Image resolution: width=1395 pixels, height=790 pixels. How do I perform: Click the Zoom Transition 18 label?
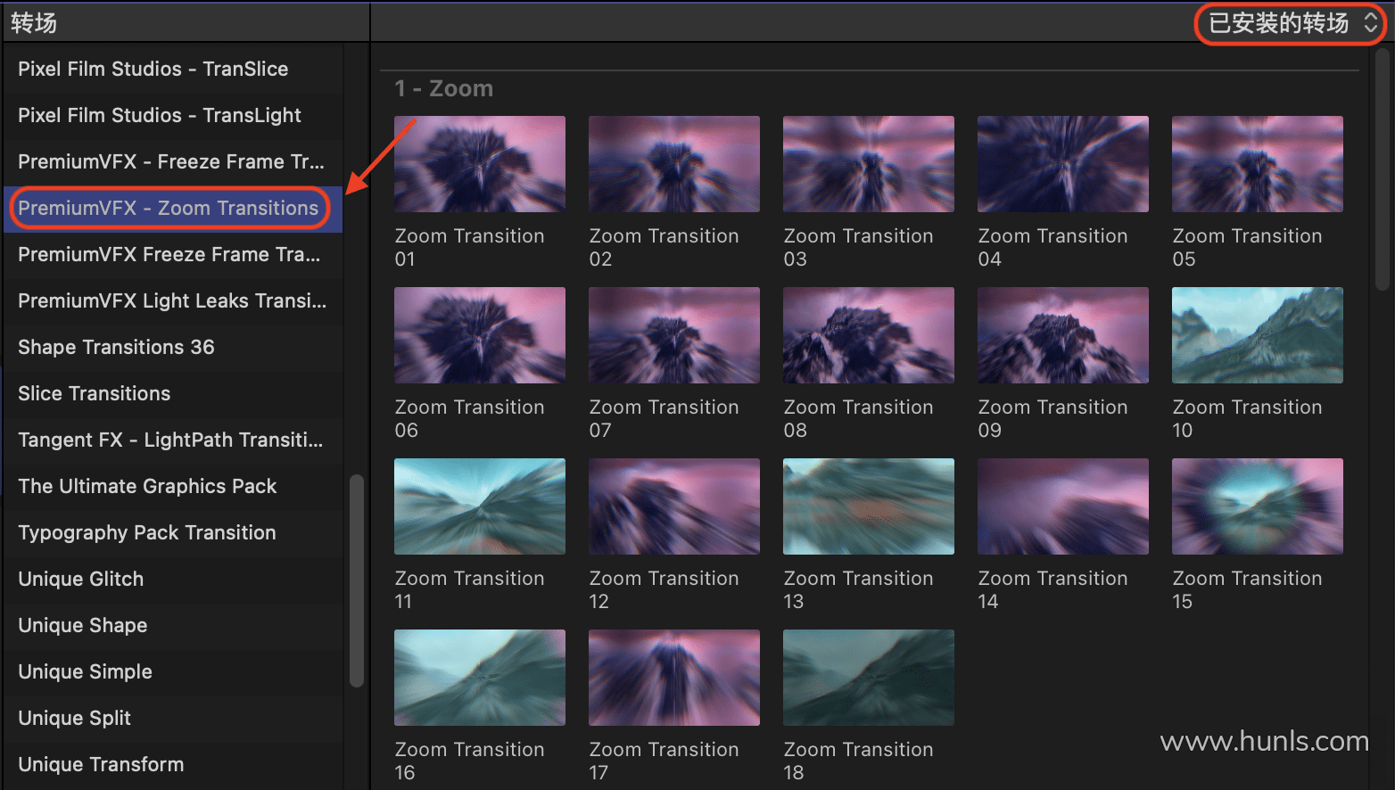858,761
